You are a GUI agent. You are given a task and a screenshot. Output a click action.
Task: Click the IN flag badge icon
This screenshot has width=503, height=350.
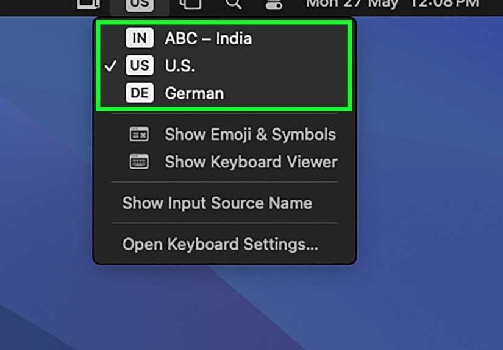(140, 38)
